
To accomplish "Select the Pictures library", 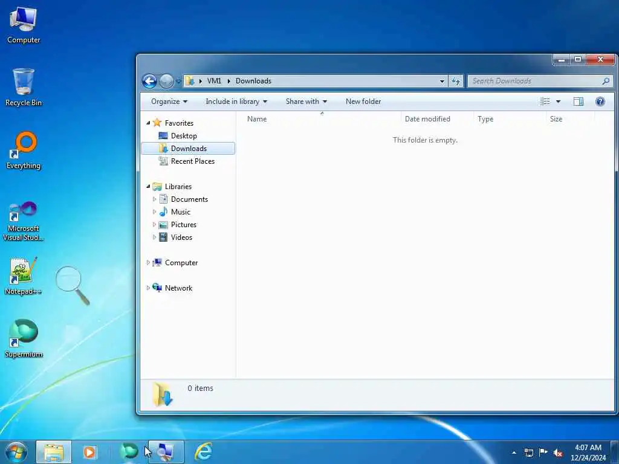I will pyautogui.click(x=183, y=225).
